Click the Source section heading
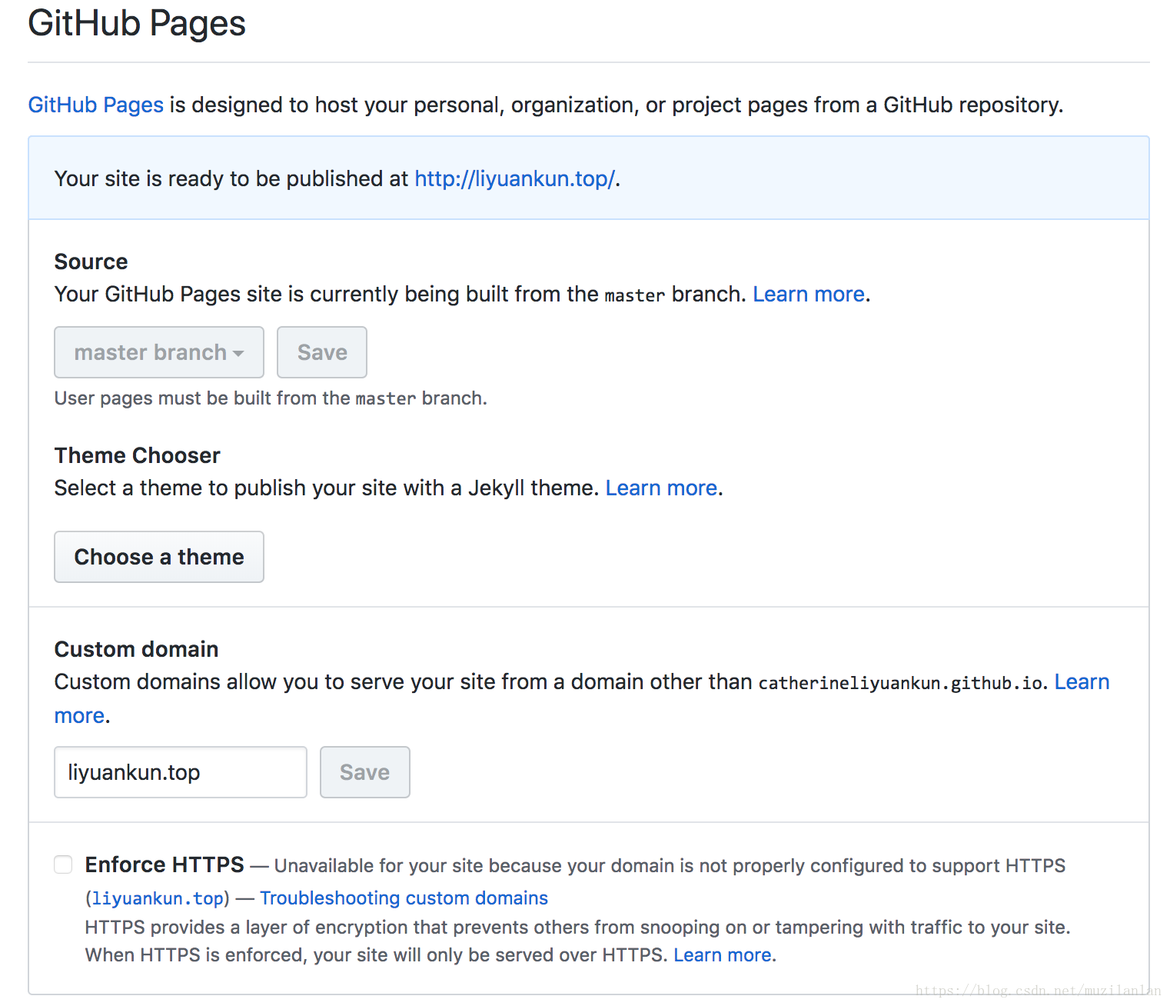 coord(91,261)
